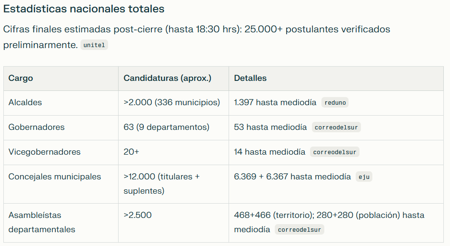The height and width of the screenshot is (246, 450).
Task: Open correodelsur citation in Vicegobernadores row
Action: tap(335, 152)
